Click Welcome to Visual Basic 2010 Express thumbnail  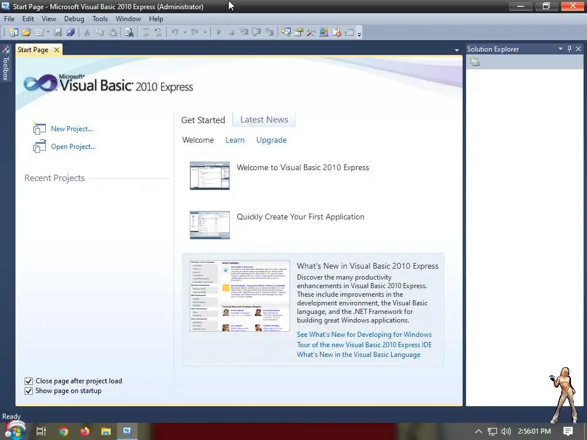click(210, 175)
